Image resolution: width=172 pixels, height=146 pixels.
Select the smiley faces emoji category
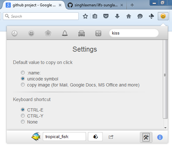coord(31,33)
